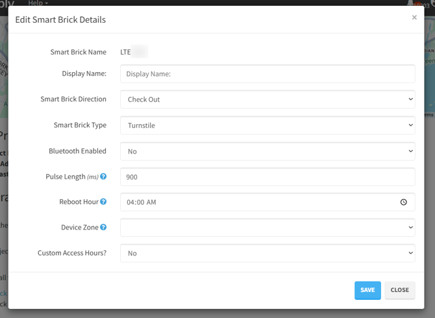This screenshot has width=435, height=318.
Task: Click the Display Name field label
Action: point(84,74)
